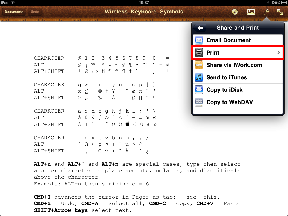This screenshot has width=288, height=216.
Task: Tap the Info inspector icon
Action: (235, 12)
